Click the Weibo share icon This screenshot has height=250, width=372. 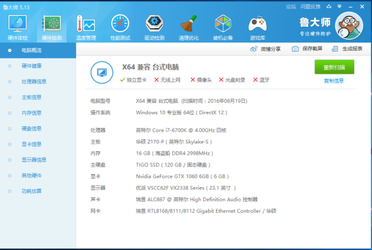254,49
